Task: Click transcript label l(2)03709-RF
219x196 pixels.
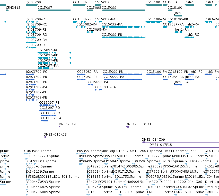Action: 36,45
